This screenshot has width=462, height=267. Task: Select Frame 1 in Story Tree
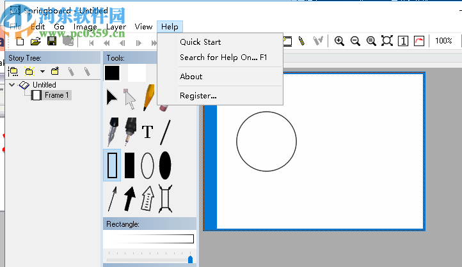point(56,95)
